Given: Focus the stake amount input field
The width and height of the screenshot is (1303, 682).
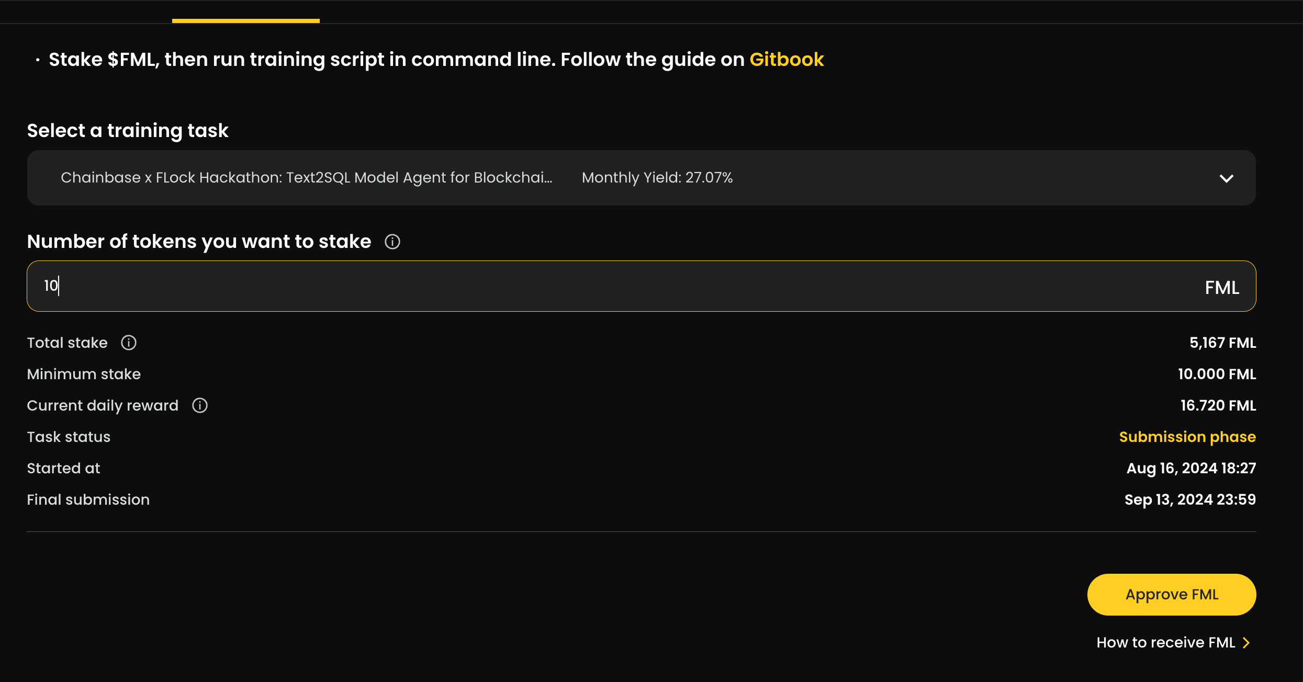Looking at the screenshot, I should pyautogui.click(x=641, y=286).
